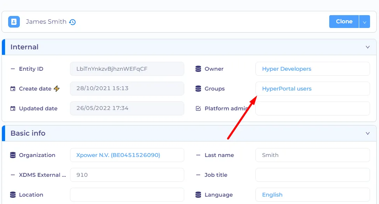Click the Basic info section heading
Image resolution: width=379 pixels, height=204 pixels.
tap(28, 133)
